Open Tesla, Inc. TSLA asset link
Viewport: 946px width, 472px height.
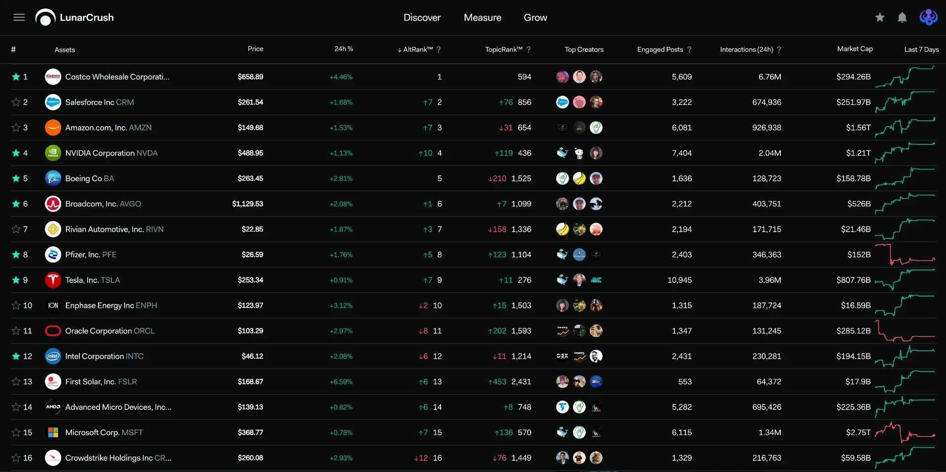(93, 280)
